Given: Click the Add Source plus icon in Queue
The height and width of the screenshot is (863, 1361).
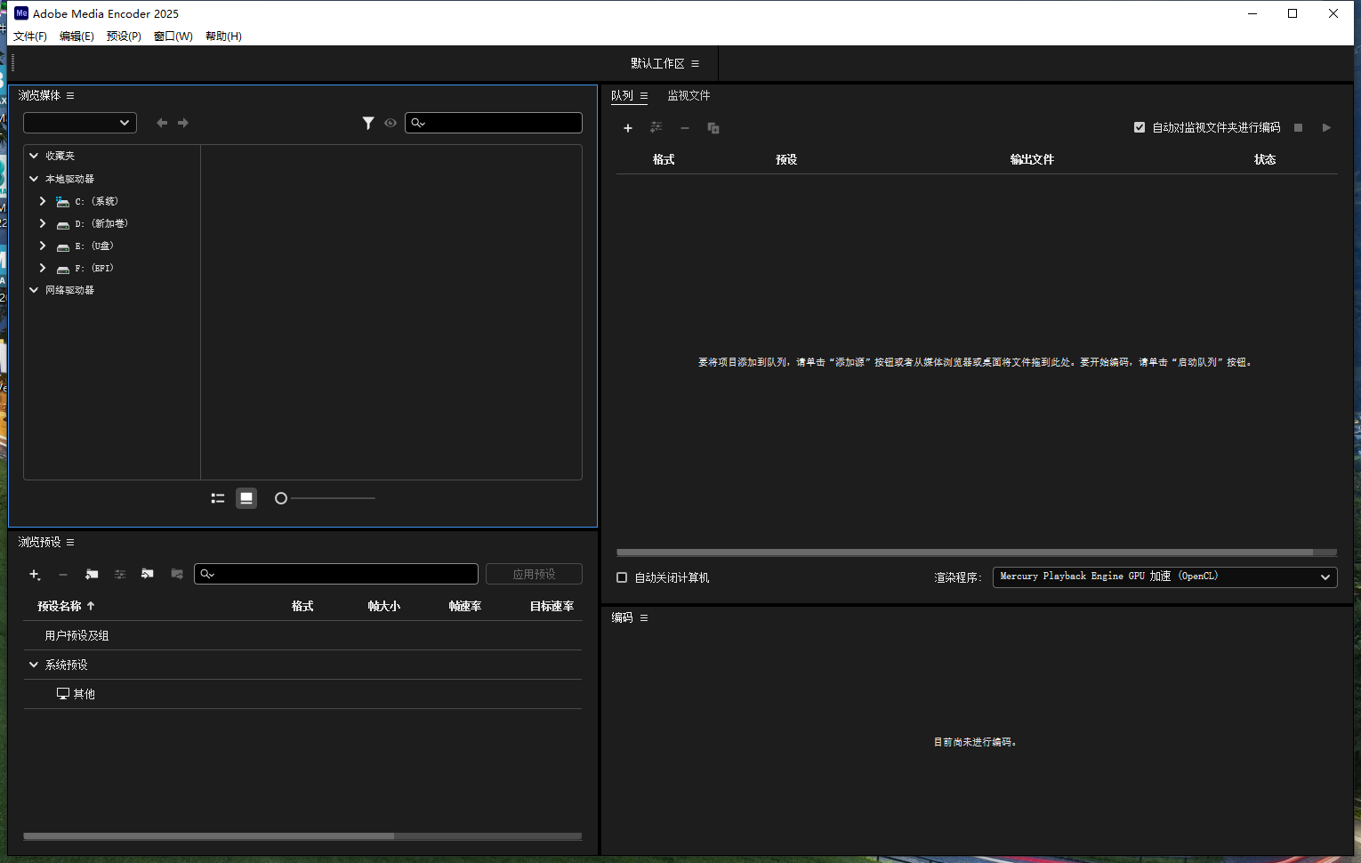Looking at the screenshot, I should (x=628, y=128).
